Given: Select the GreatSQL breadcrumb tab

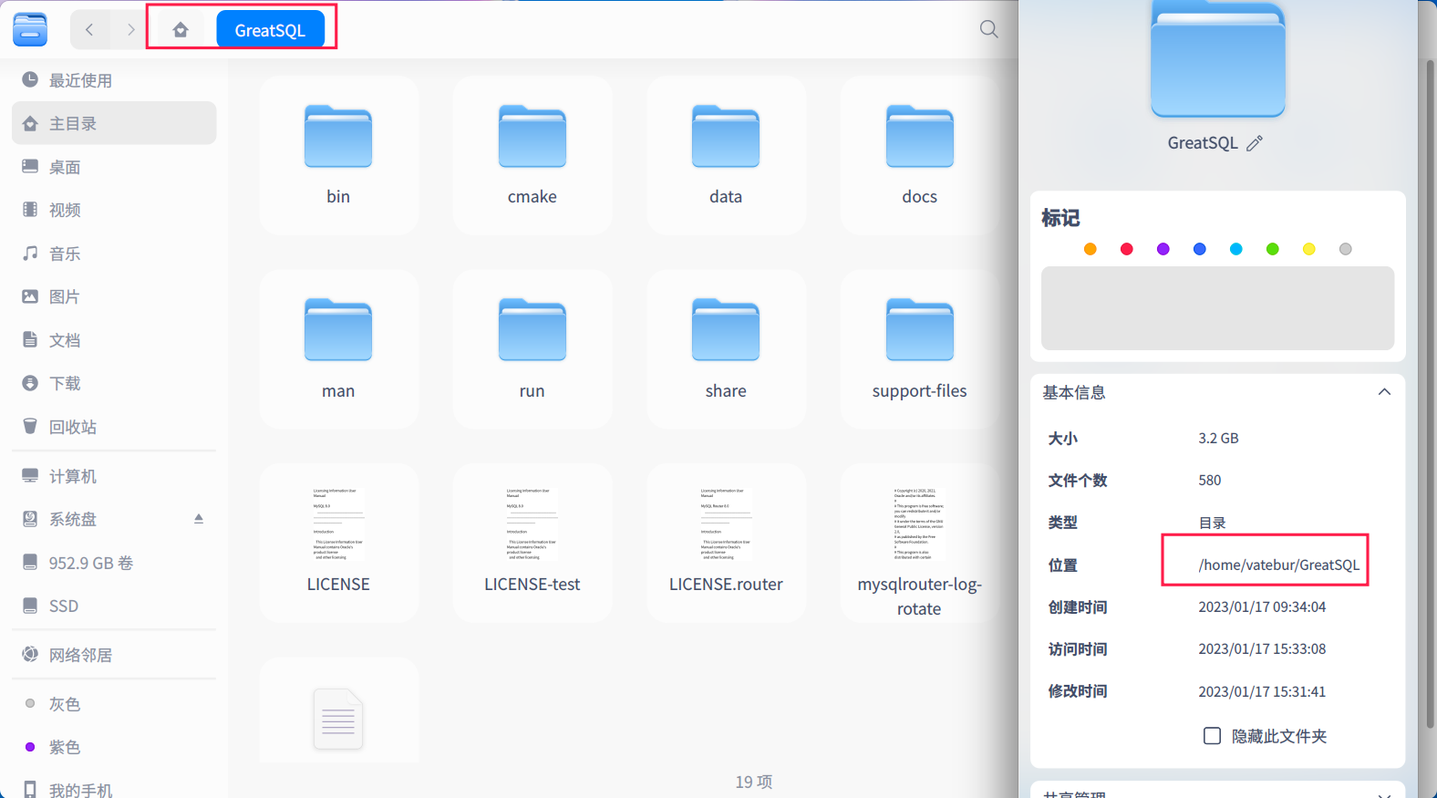Looking at the screenshot, I should 270,30.
